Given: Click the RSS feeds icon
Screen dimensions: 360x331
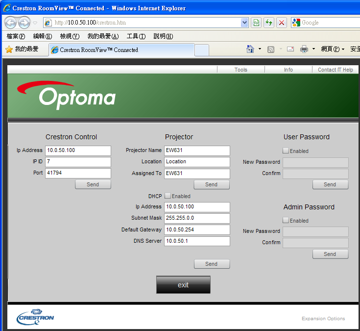Looking at the screenshot, I should tap(271, 49).
